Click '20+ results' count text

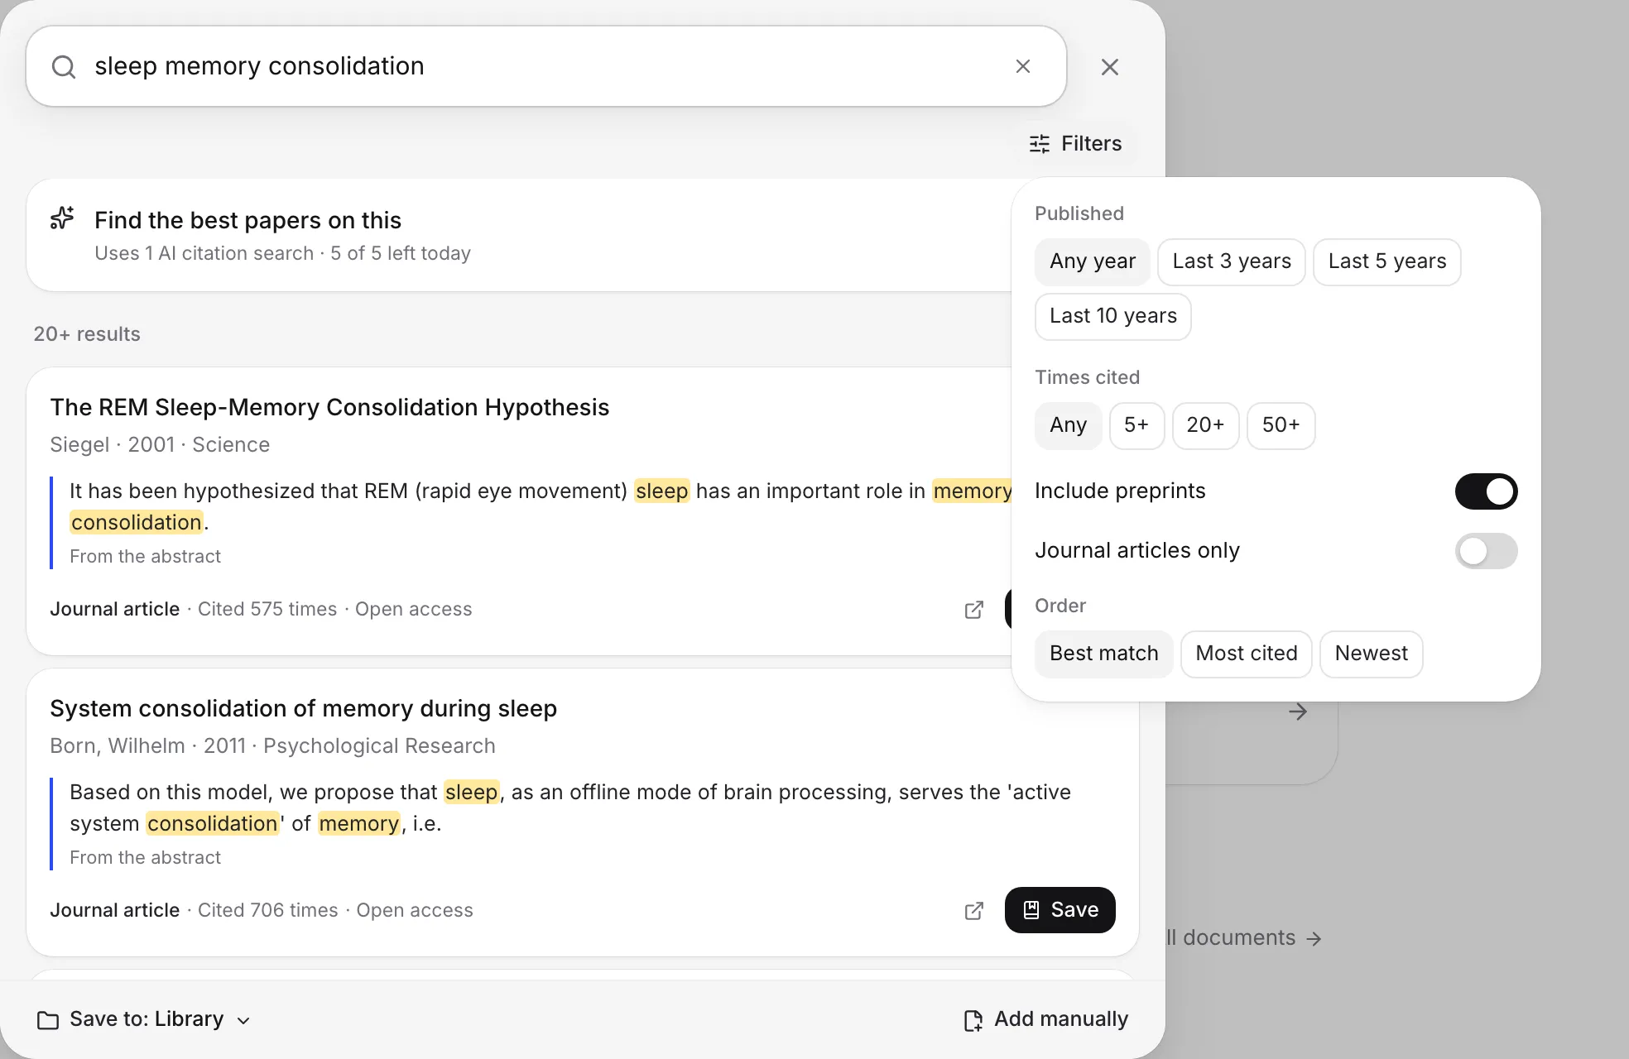tap(87, 334)
